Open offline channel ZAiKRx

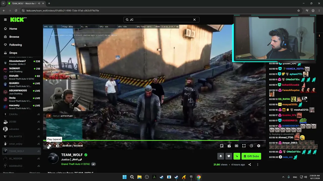pyautogui.click(x=21, y=114)
